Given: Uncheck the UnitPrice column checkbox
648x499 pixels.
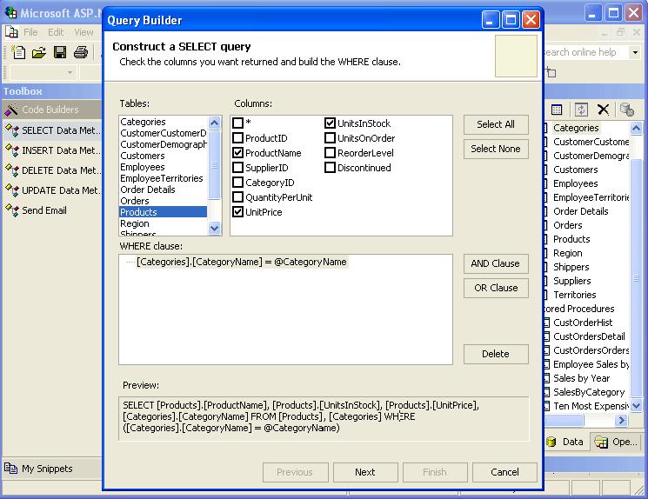Looking at the screenshot, I should coord(237,212).
